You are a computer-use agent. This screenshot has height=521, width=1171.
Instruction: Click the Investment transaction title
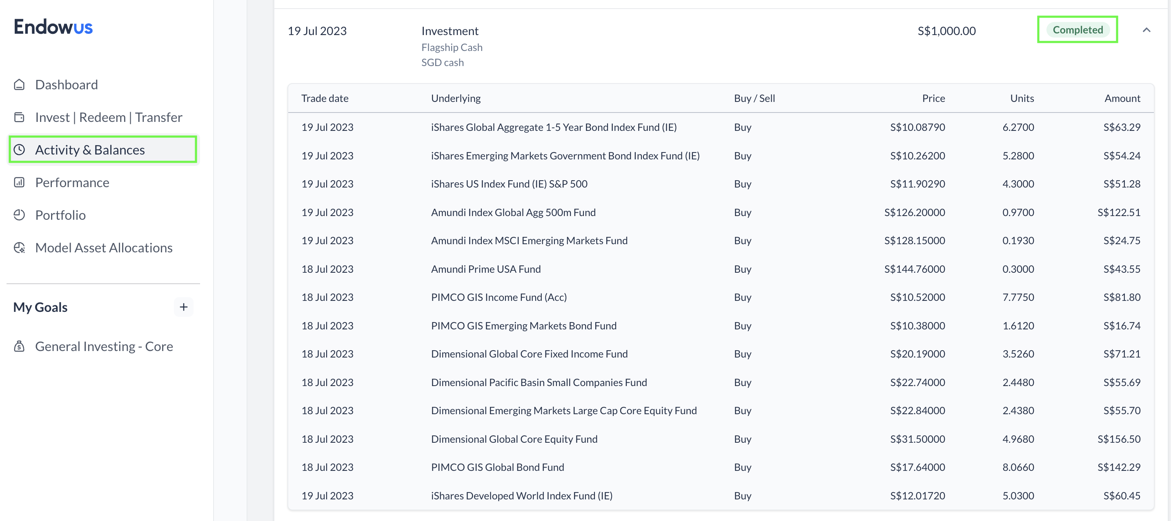coord(450,31)
